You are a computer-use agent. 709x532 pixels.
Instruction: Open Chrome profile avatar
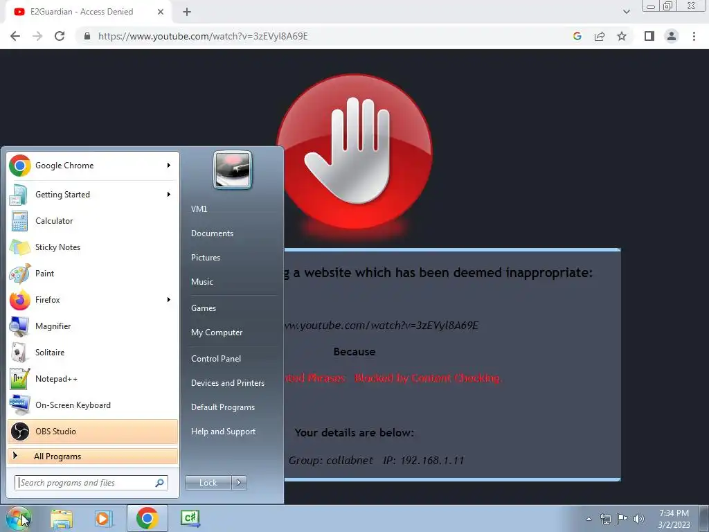tap(672, 36)
